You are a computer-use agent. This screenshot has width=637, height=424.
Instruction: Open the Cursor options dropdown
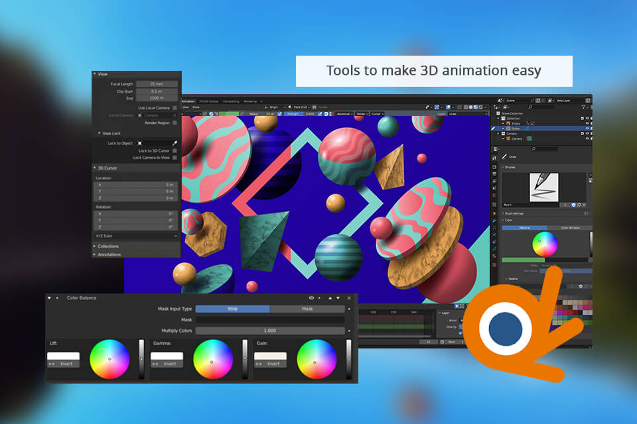tap(377, 114)
